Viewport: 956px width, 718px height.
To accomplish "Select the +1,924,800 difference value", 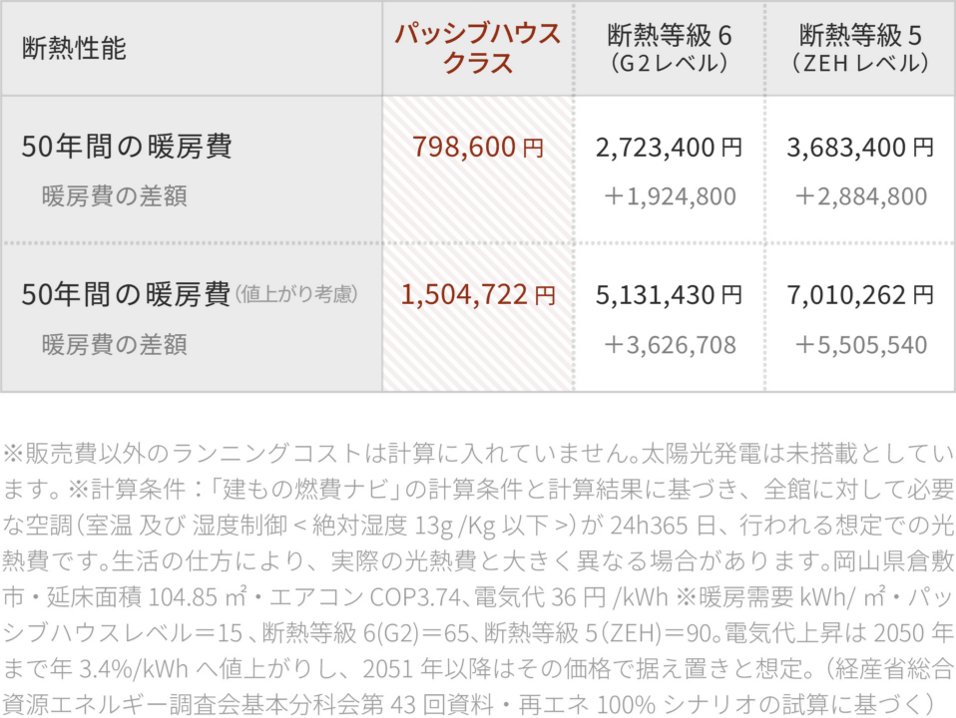I will [x=670, y=196].
